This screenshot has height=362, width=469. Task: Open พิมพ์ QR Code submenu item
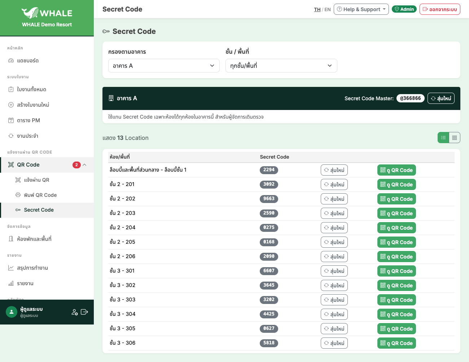47,195
